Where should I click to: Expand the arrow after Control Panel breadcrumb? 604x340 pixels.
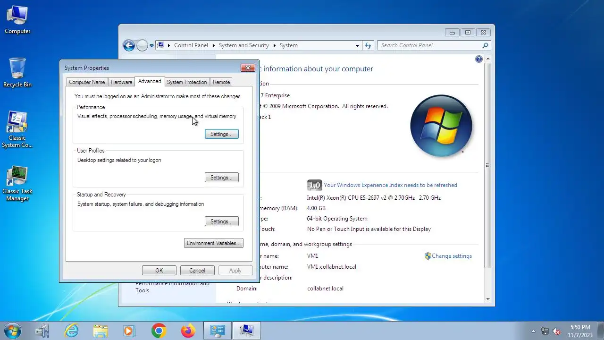(213, 45)
